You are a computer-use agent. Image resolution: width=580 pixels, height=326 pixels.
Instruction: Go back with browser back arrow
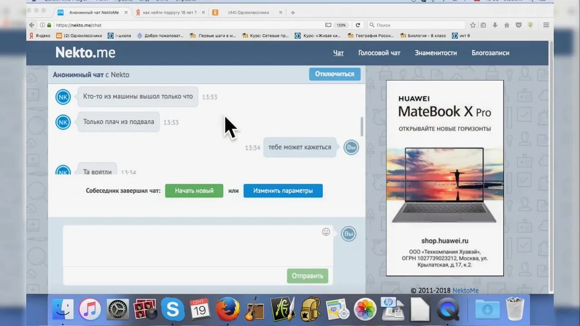tap(31, 25)
